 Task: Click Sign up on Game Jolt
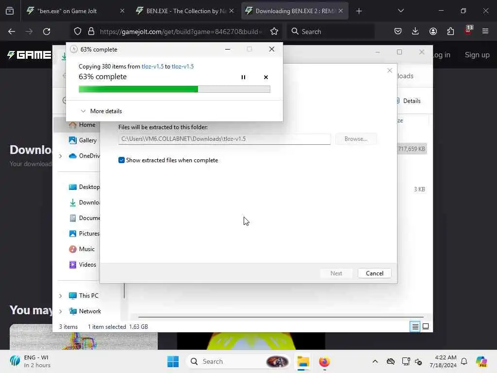[477, 55]
